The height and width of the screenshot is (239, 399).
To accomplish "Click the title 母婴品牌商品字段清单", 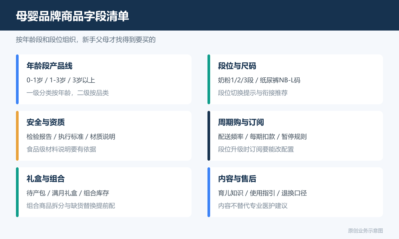I will coord(72,16).
